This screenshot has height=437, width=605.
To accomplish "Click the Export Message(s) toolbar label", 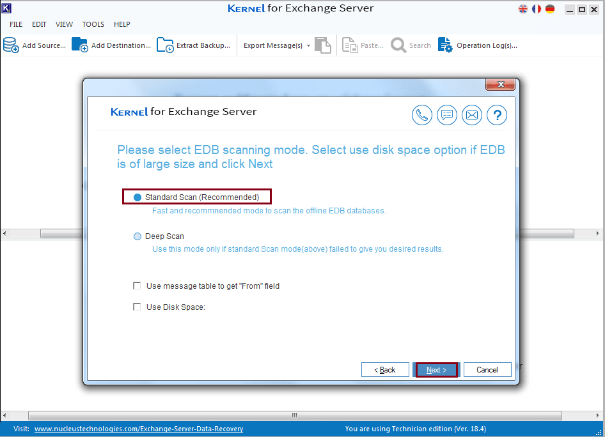I will click(273, 45).
